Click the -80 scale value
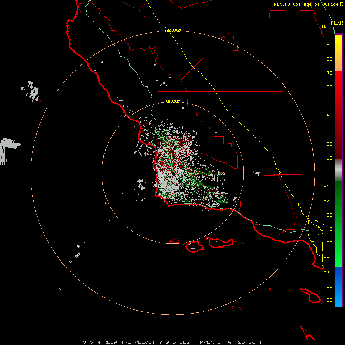The width and height of the screenshot is (345, 345). 328,286
